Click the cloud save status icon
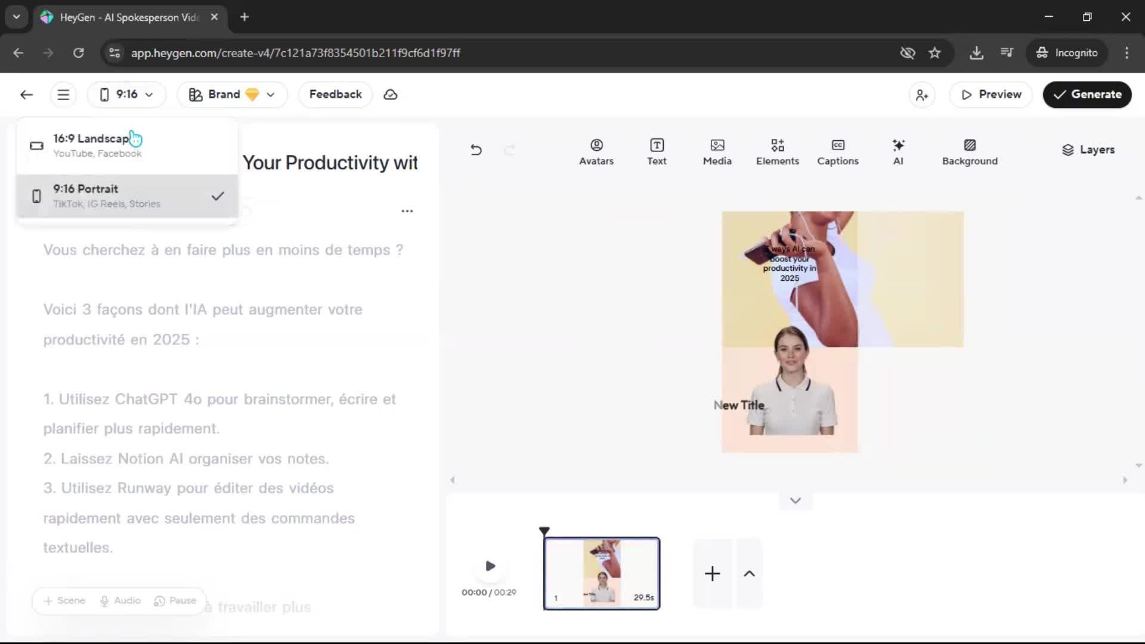 (391, 94)
